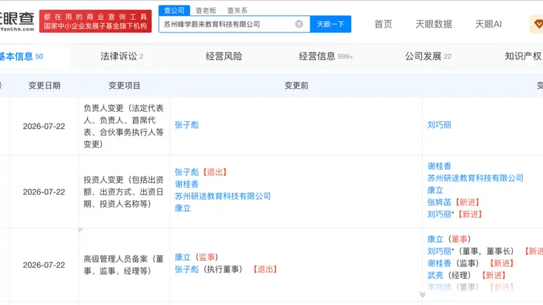
Task: Click the 变更前 column header
Action: coord(297,85)
